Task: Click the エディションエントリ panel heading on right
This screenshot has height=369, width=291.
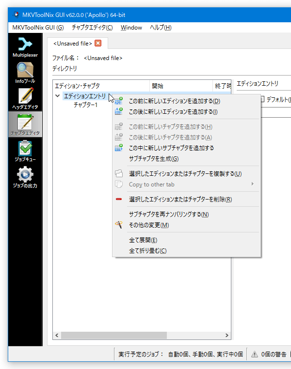Action: 258,84
